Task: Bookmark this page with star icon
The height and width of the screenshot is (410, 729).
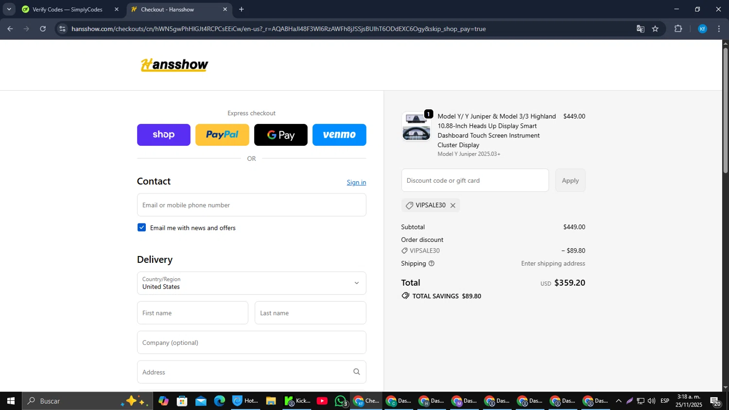Action: point(655,29)
